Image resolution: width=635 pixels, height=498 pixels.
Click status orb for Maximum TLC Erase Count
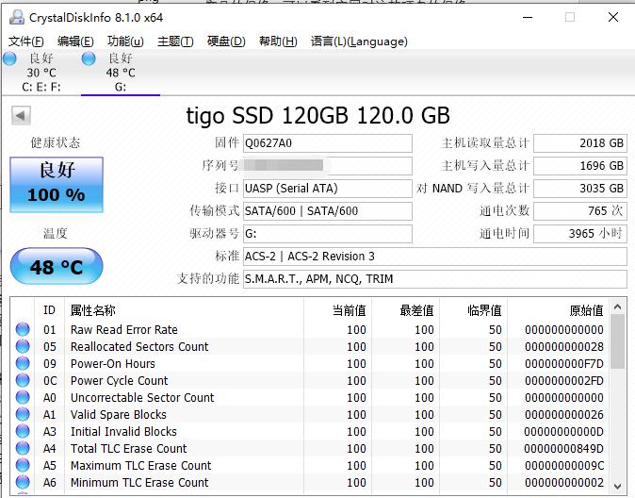(x=23, y=465)
